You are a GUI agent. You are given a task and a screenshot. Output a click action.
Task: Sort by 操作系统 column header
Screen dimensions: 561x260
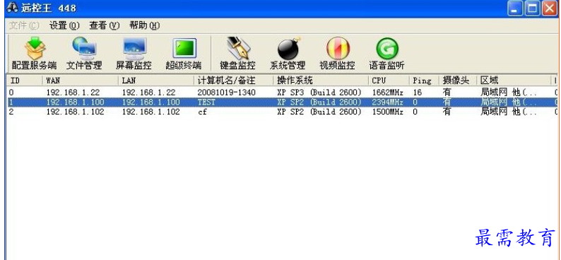pyautogui.click(x=321, y=81)
